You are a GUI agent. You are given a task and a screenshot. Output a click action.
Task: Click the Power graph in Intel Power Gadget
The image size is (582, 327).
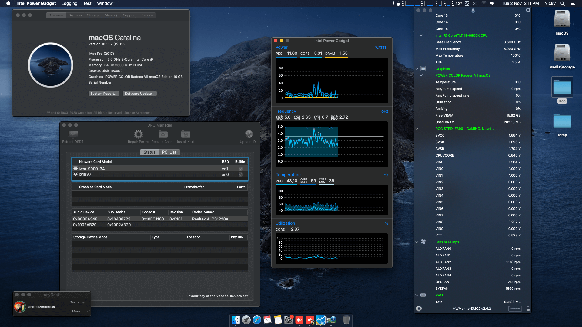(x=332, y=80)
